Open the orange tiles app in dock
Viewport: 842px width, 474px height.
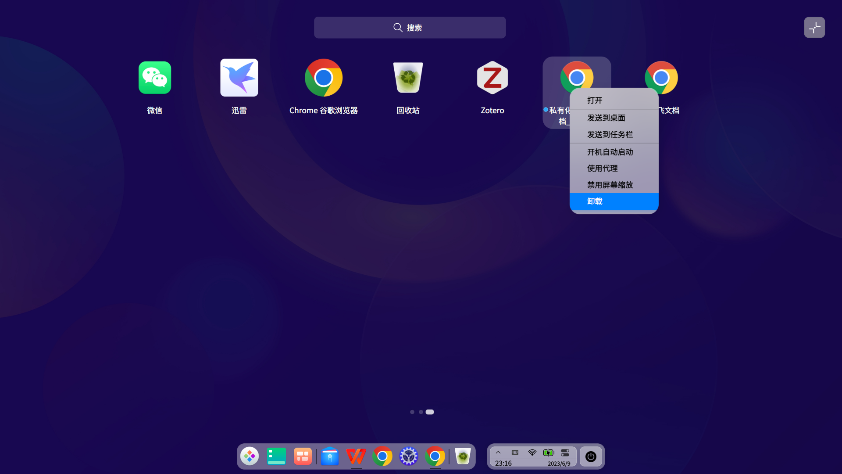(303, 456)
